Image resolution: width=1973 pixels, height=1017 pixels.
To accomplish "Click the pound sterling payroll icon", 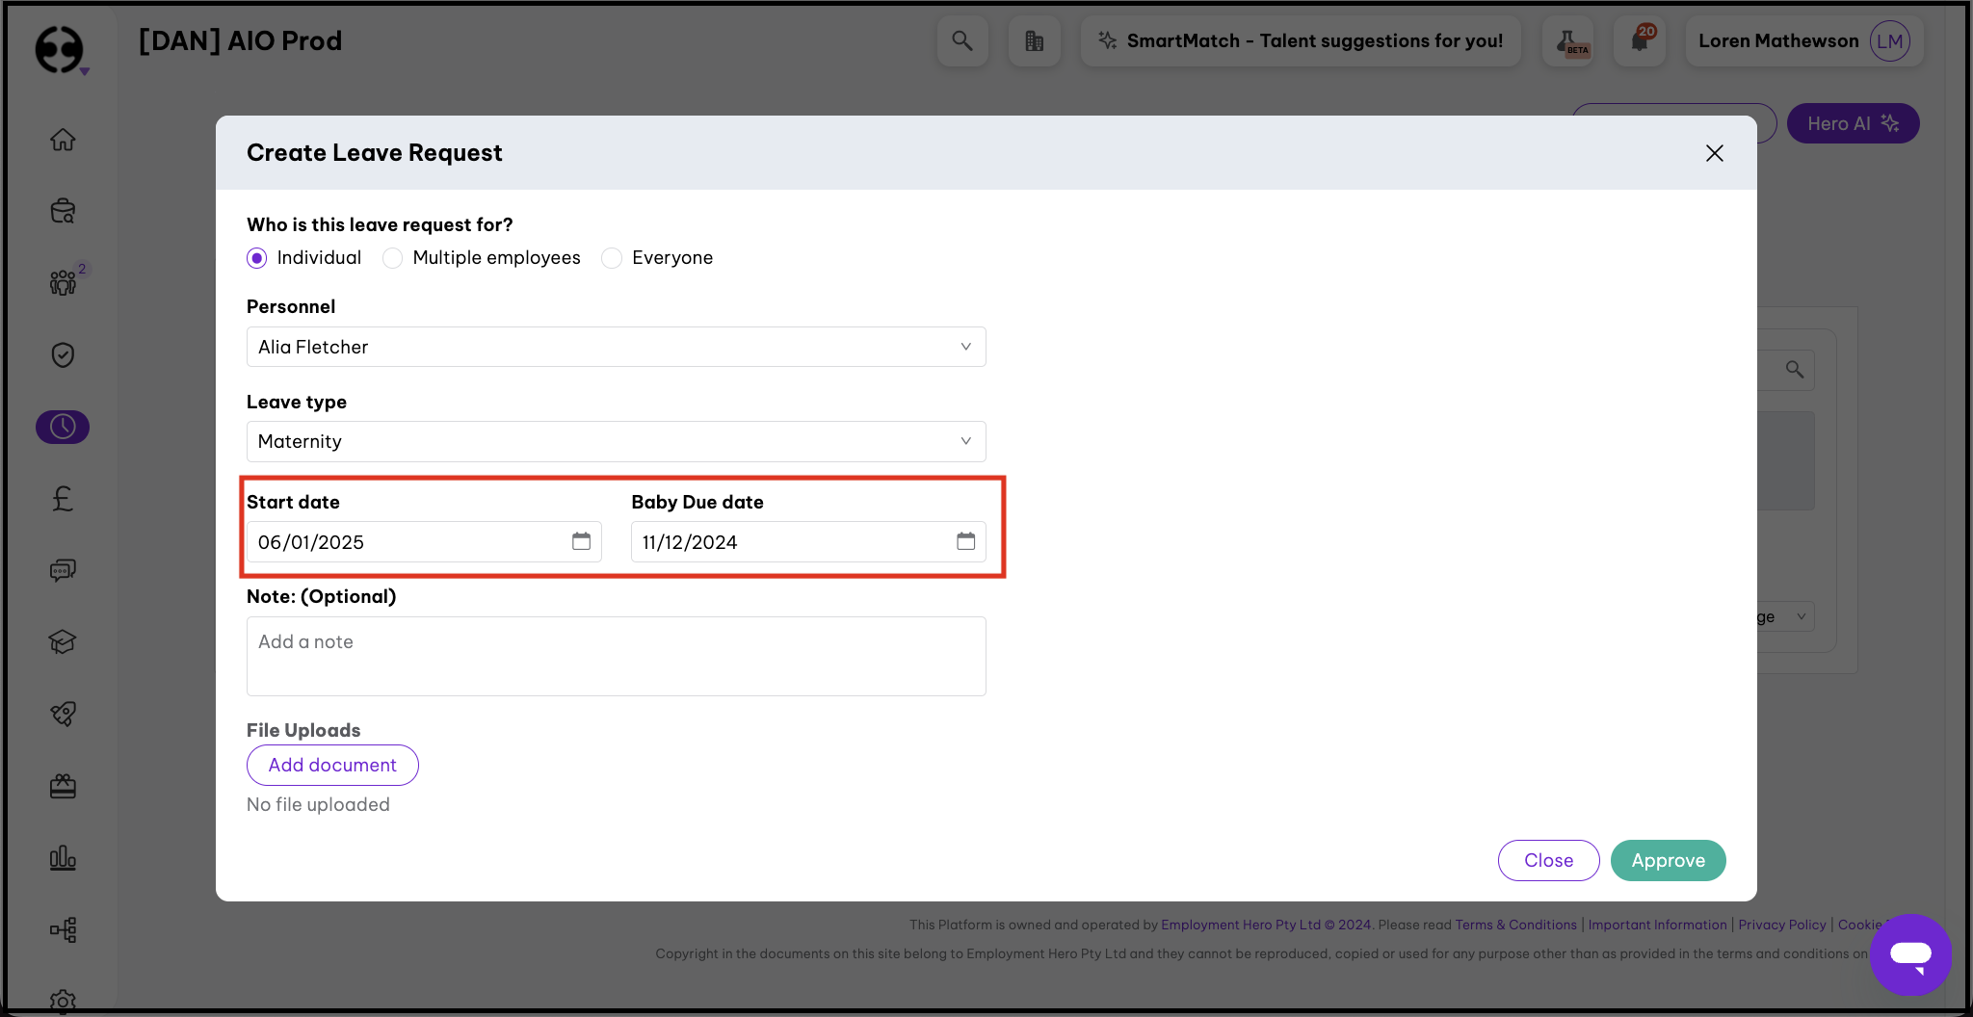I will click(63, 498).
